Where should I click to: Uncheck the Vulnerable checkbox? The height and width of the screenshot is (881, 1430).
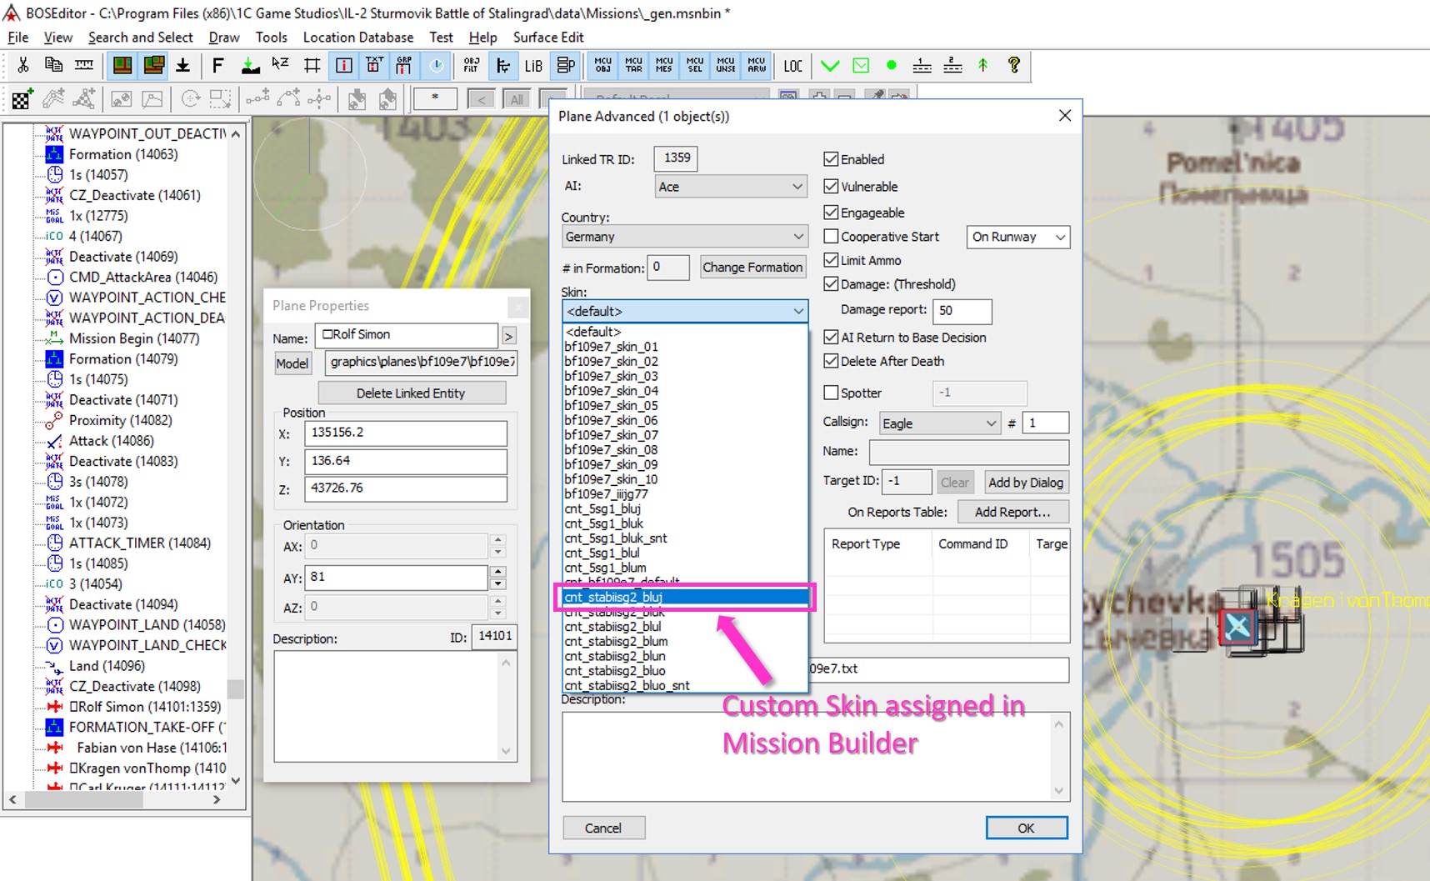[x=831, y=187]
